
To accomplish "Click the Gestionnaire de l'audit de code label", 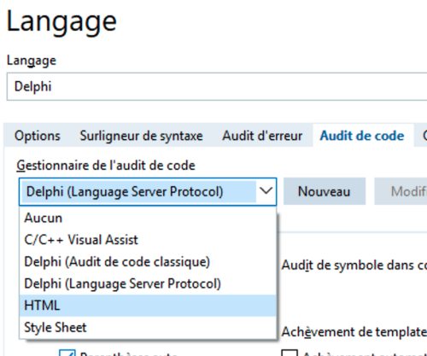I will [106, 166].
